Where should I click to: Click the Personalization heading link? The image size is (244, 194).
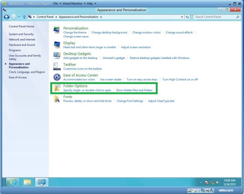coord(75,28)
